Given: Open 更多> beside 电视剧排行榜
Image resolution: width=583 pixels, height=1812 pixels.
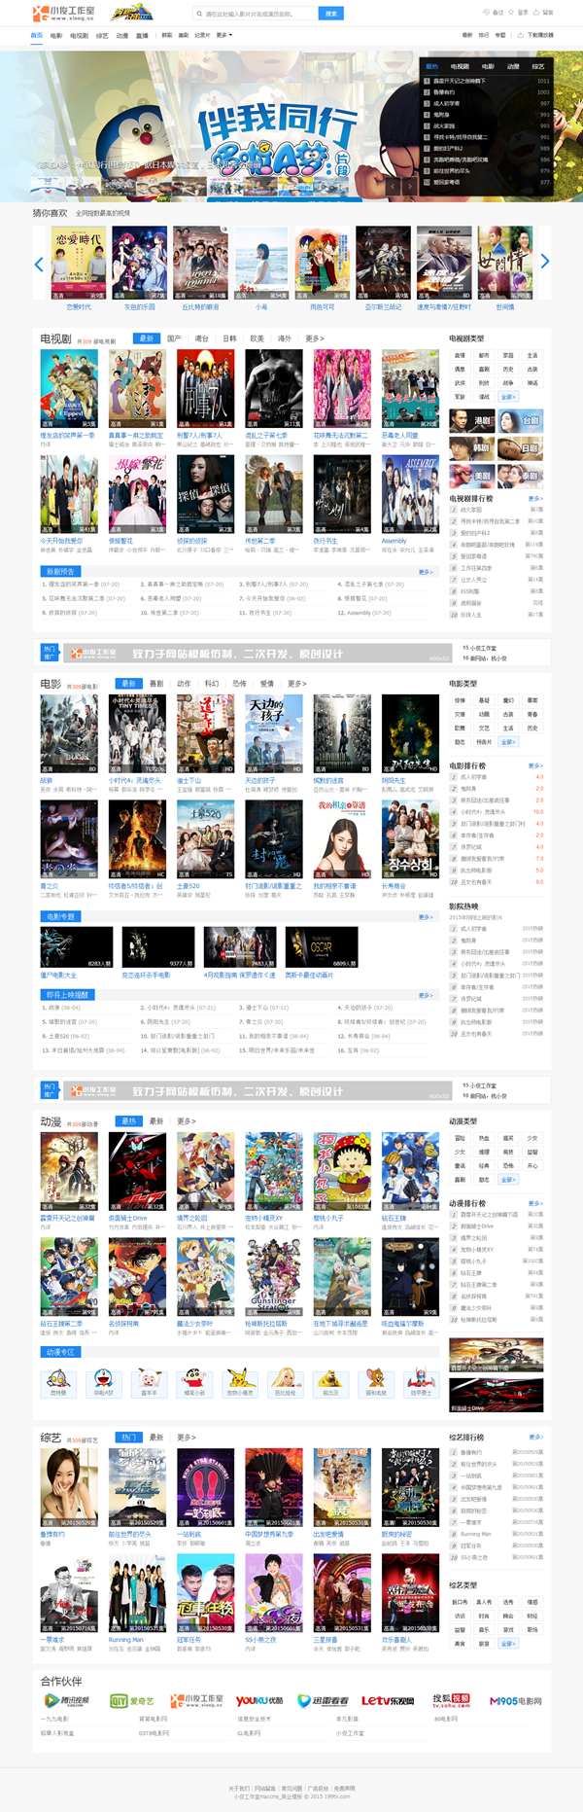Looking at the screenshot, I should click(x=536, y=499).
